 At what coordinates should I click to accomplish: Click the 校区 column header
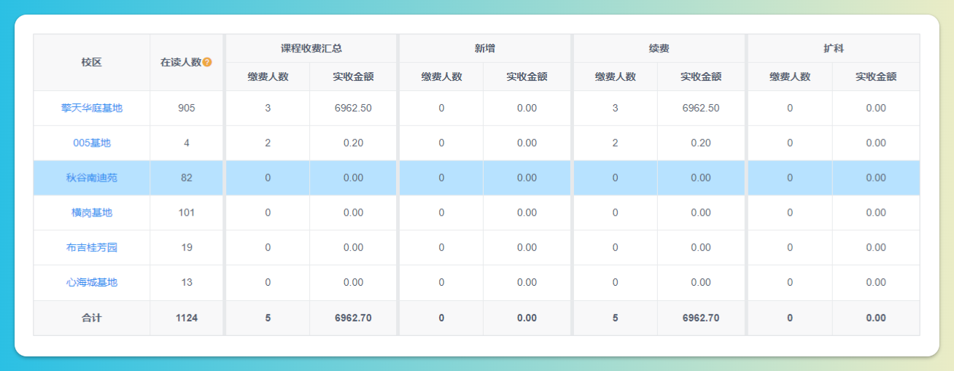point(92,62)
